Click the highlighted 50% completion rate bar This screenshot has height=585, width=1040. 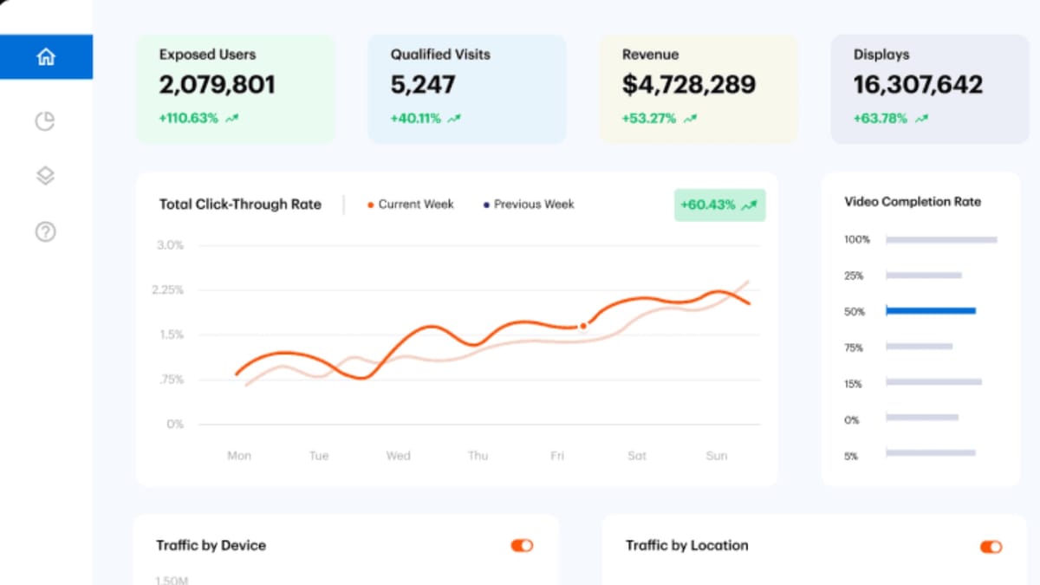tap(929, 311)
